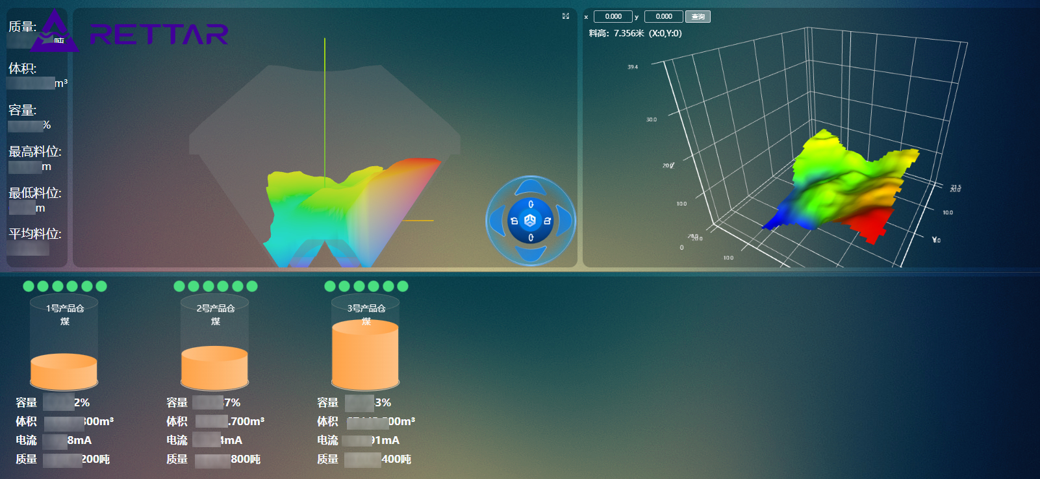1040x479 pixels.
Task: Focus the x coordinate input field
Action: click(x=613, y=17)
